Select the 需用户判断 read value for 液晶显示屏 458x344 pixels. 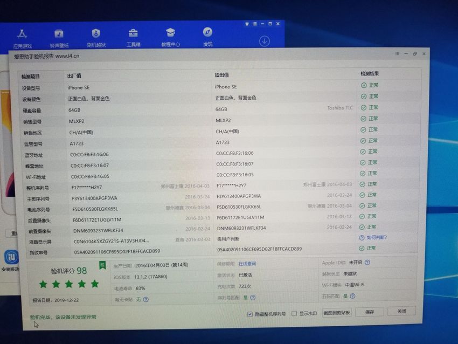[x=228, y=239]
